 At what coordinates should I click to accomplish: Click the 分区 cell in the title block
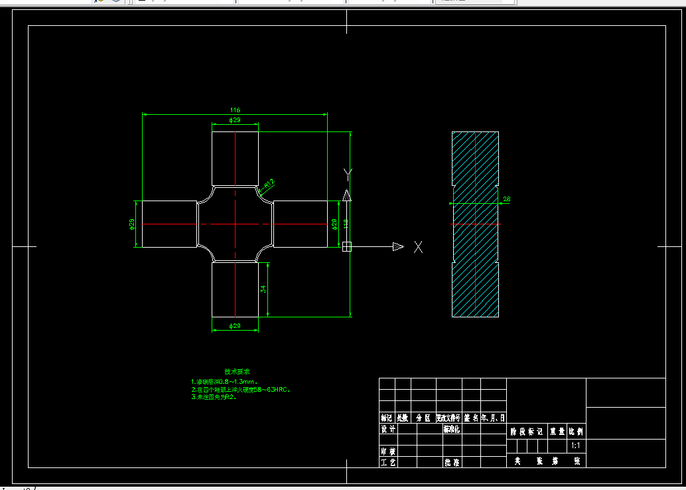pyautogui.click(x=423, y=418)
